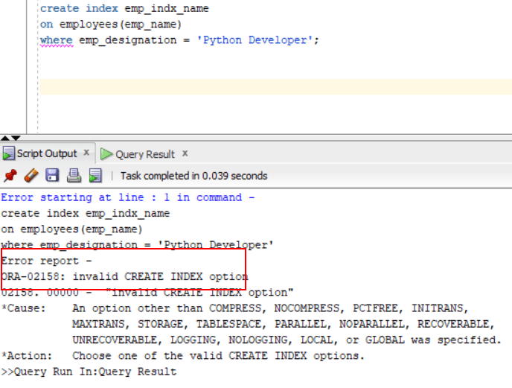Collapse editor using the up arrow splitter
The height and width of the screenshot is (388, 512).
click(x=5, y=138)
